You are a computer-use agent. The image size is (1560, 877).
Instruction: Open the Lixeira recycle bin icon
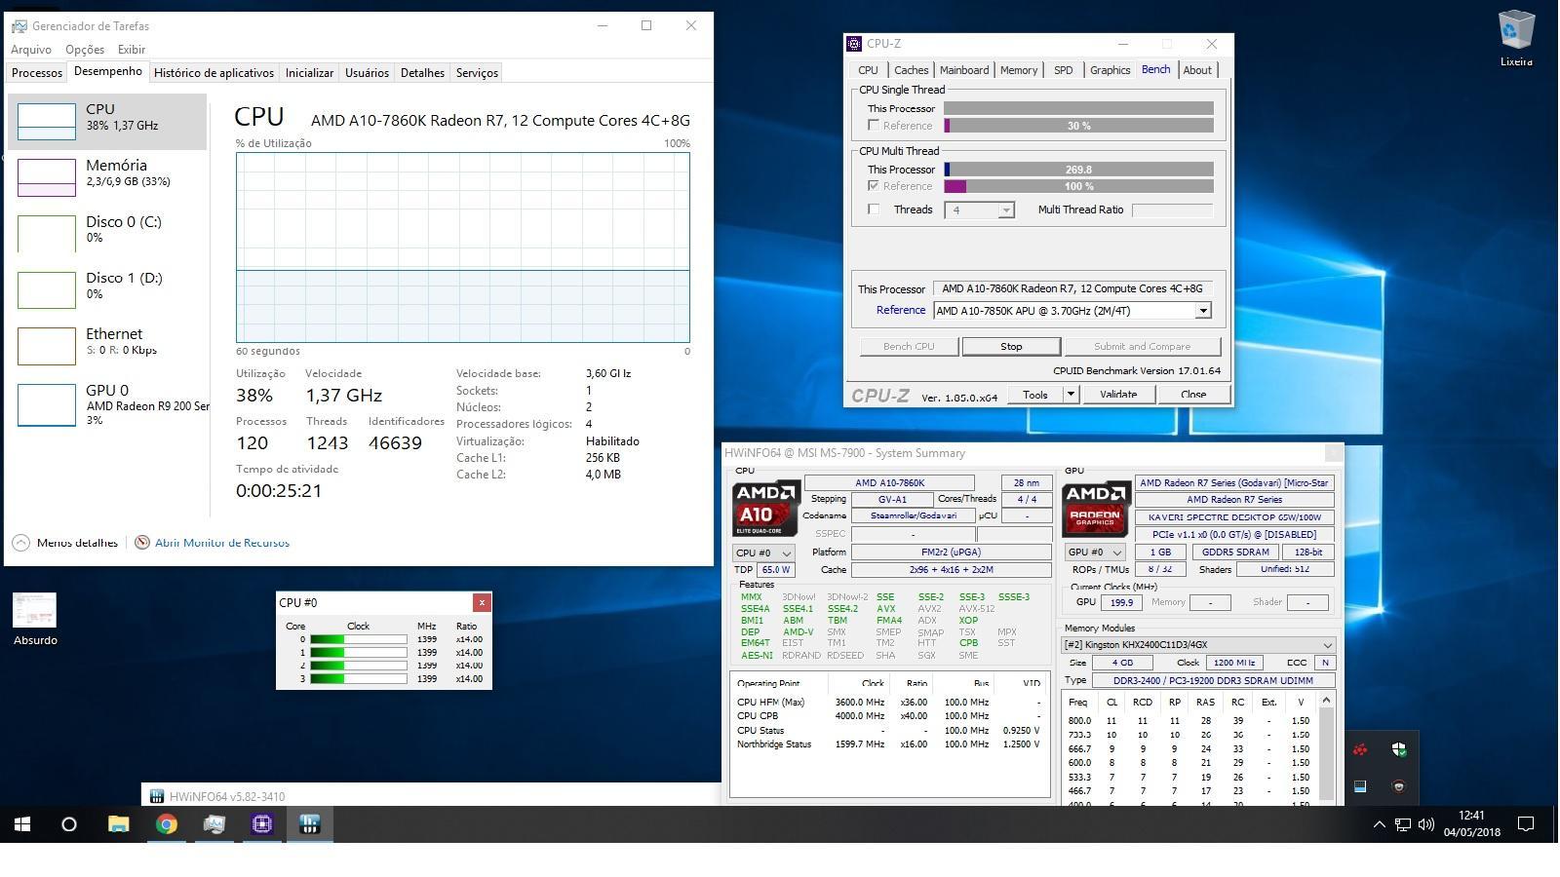[1515, 38]
